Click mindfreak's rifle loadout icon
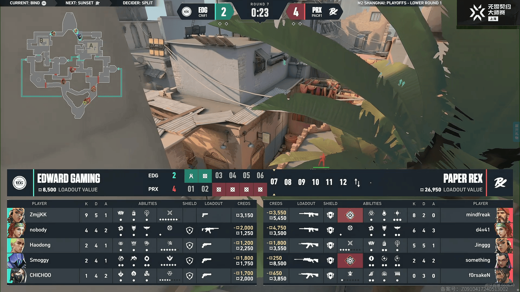Screen dimensions: 520x292 308,215
